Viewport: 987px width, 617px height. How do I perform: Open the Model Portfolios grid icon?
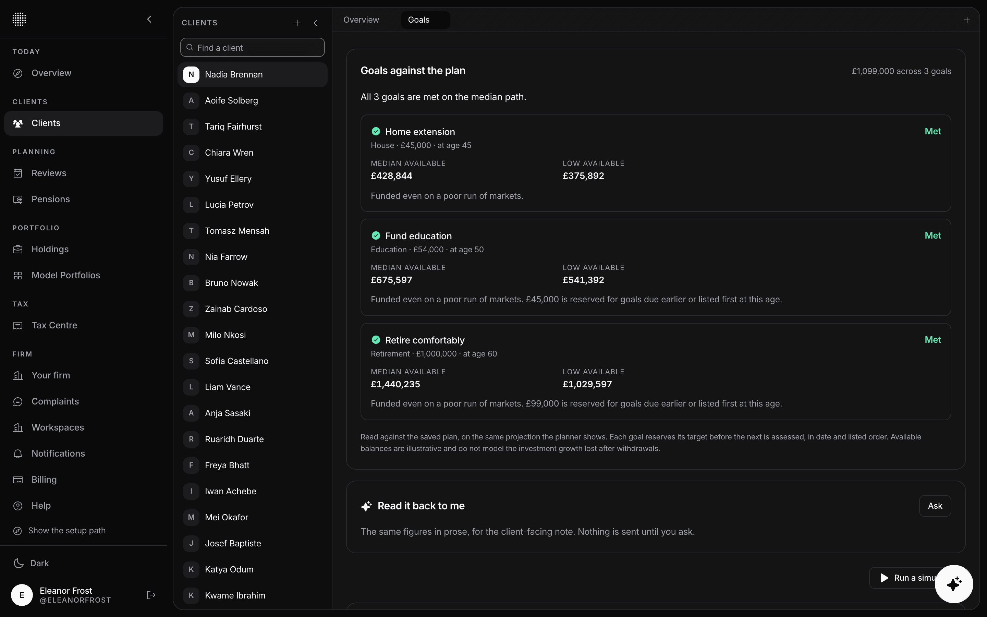(17, 276)
